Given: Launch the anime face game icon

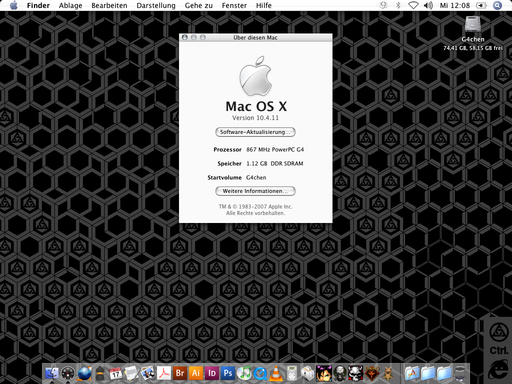Looking at the screenshot, I should pos(323,373).
